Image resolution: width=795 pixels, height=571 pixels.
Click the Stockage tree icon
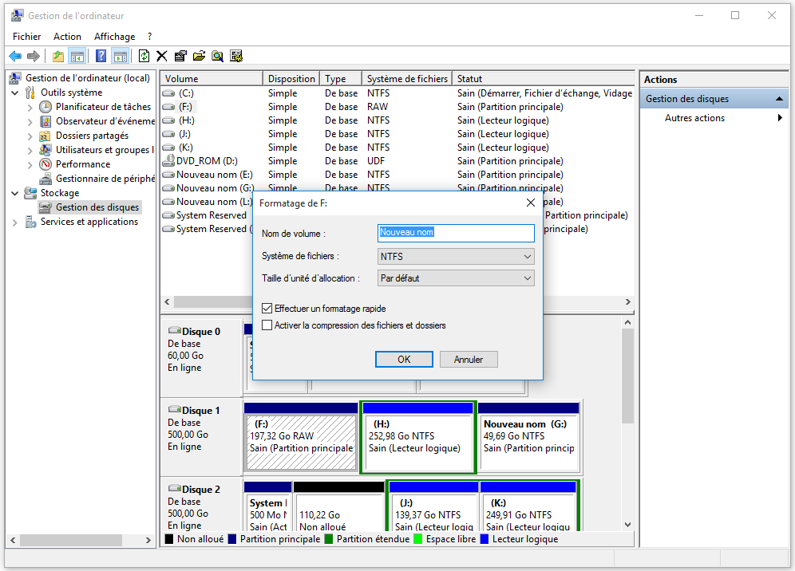pyautogui.click(x=30, y=193)
